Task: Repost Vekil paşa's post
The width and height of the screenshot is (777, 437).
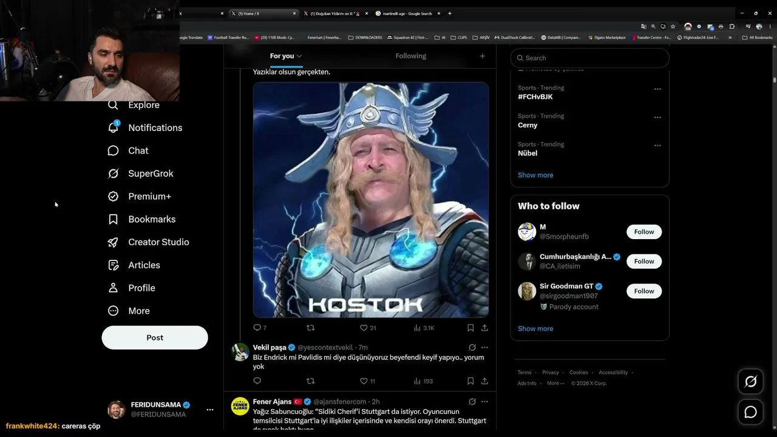Action: click(x=311, y=381)
